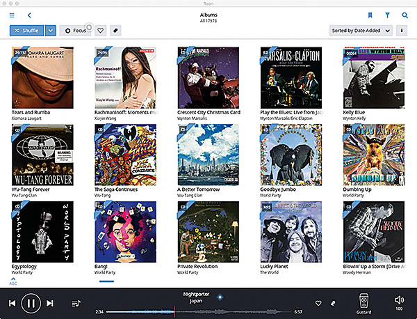Open A Better Tomorrow album cover
The width and height of the screenshot is (417, 319).
point(208,155)
